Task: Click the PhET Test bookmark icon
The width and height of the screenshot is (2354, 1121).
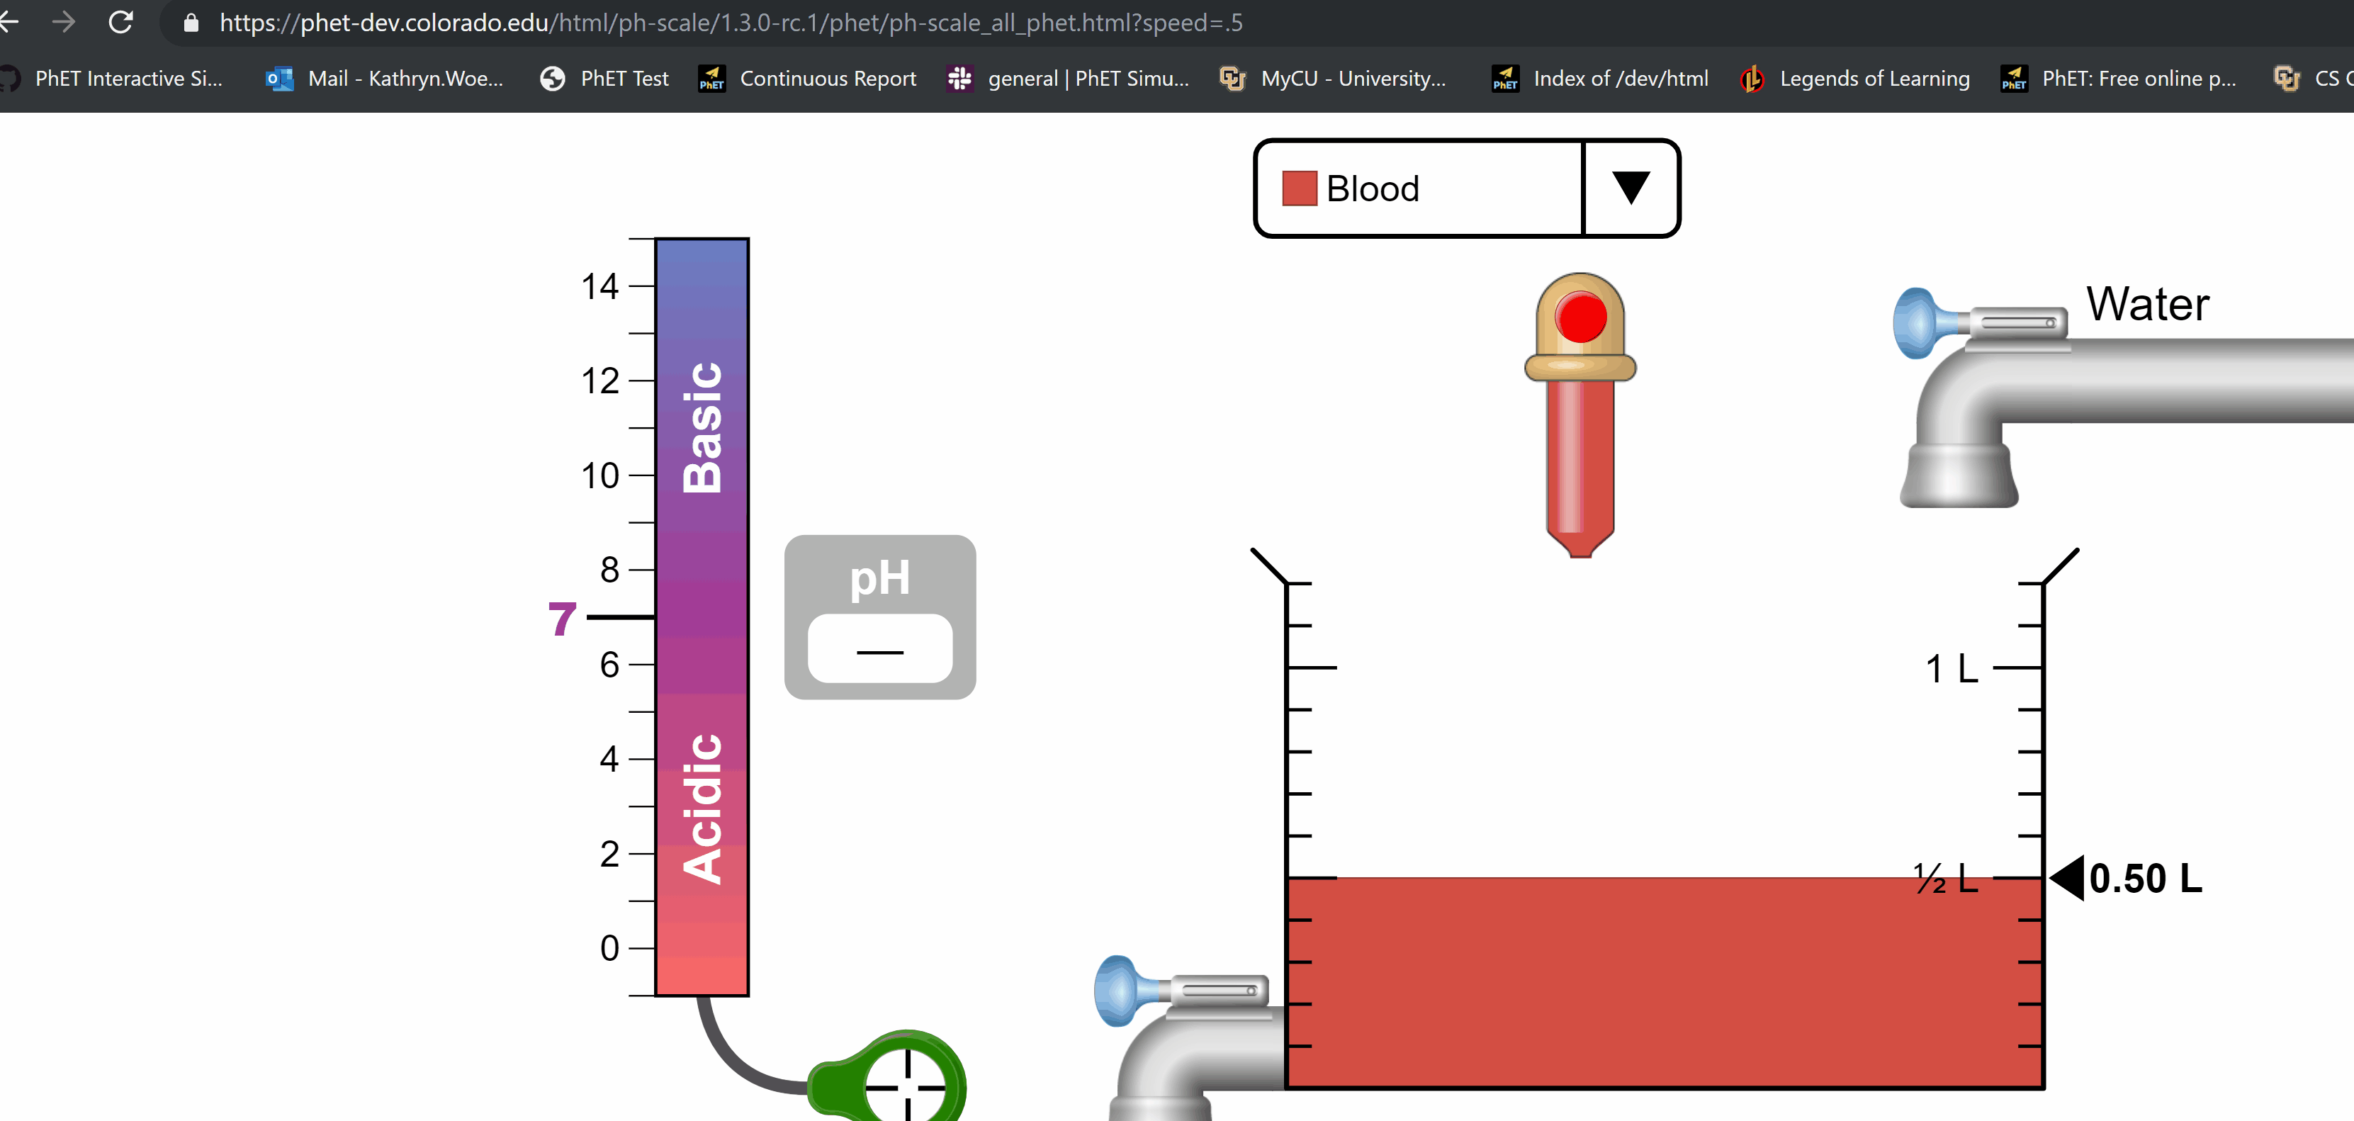Action: (x=551, y=79)
